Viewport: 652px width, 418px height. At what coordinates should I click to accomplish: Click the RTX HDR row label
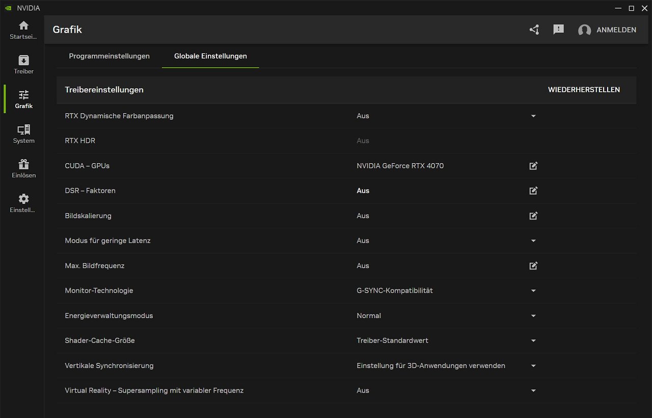tap(80, 141)
